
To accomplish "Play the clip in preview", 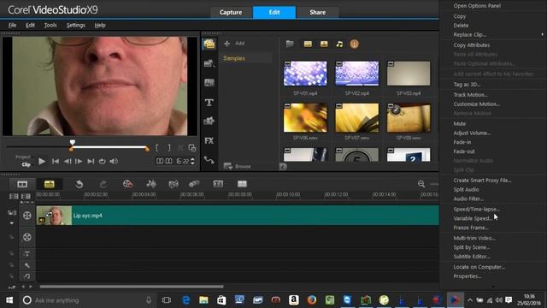I will tap(42, 162).
